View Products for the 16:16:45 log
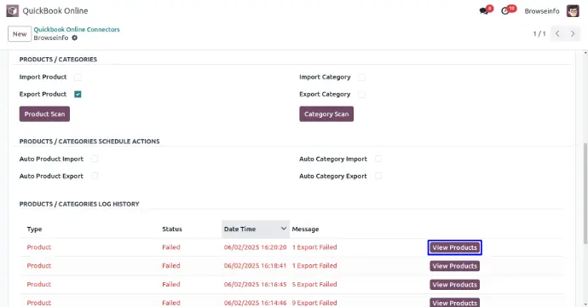This screenshot has height=307, width=588. (454, 285)
